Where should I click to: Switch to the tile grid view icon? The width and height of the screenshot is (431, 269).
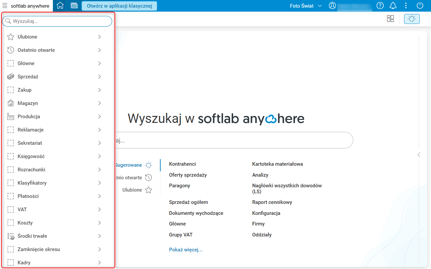pos(390,19)
